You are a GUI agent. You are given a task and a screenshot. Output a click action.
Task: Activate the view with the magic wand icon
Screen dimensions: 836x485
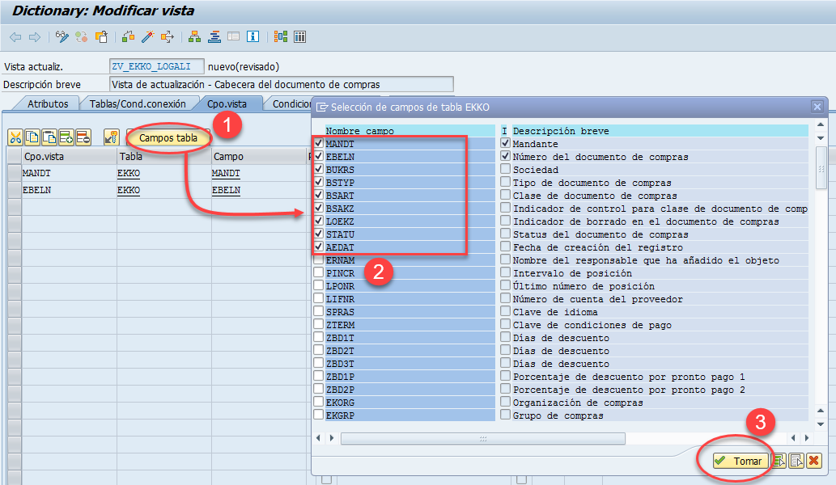pos(147,36)
